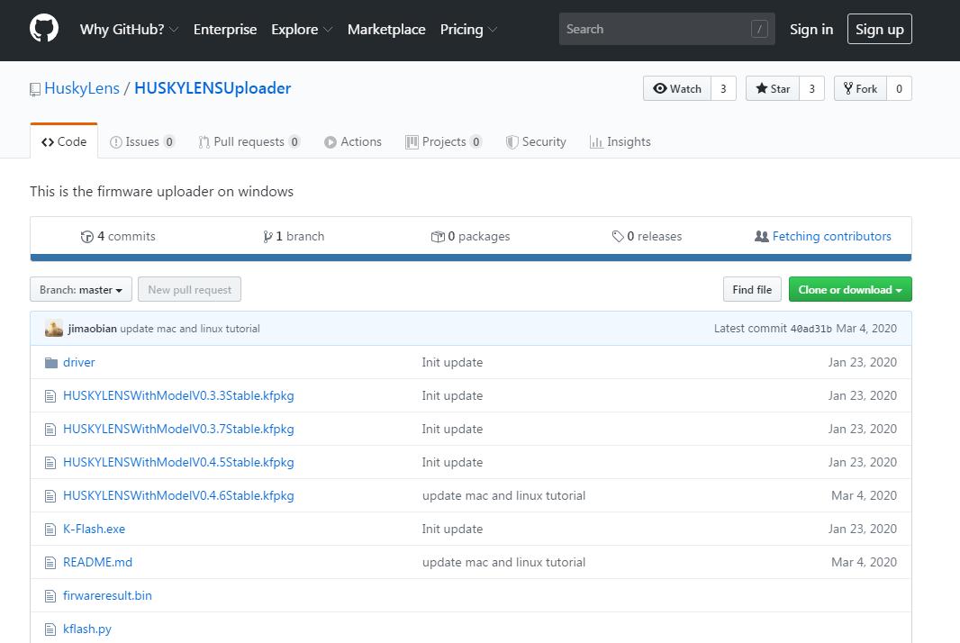This screenshot has width=960, height=643.
Task: Click file icon for HUSKYLENSWithModelV0.3.3Stable.kfpkg
Action: pyautogui.click(x=50, y=396)
